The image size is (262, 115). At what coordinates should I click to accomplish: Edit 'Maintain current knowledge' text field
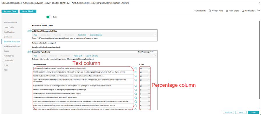pos(83,90)
